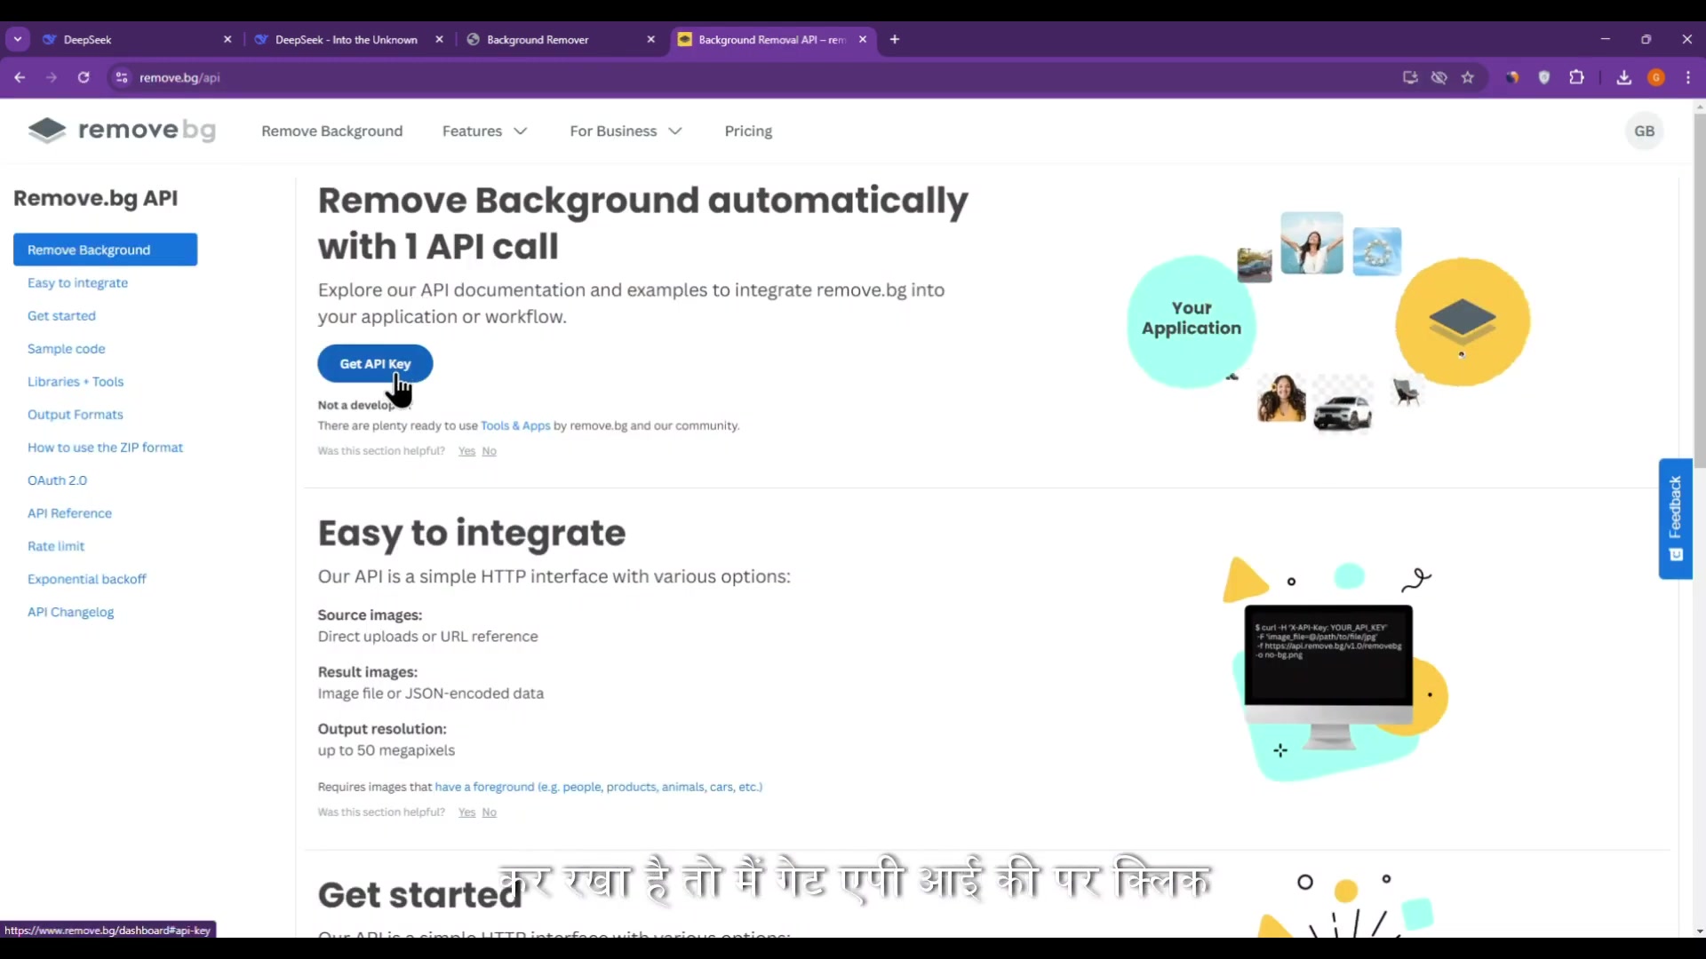Open the Feedback side tab
The image size is (1706, 959).
pyautogui.click(x=1675, y=519)
